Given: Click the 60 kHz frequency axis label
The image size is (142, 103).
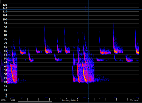Looking at the screenshot, I should pyautogui.click(x=6, y=51).
